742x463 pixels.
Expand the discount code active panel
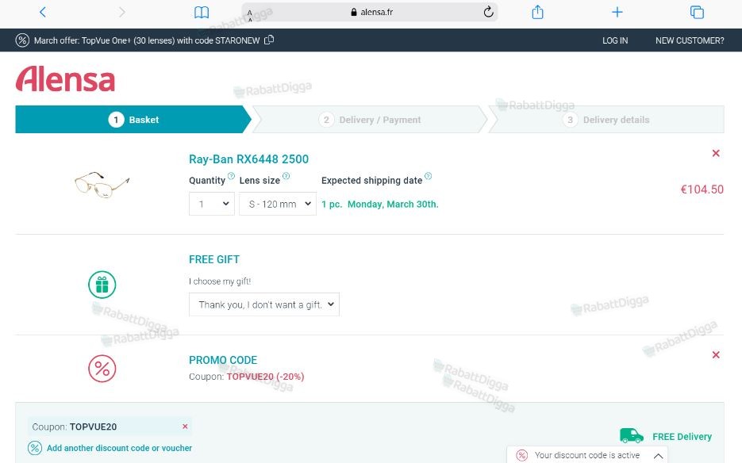[658, 455]
